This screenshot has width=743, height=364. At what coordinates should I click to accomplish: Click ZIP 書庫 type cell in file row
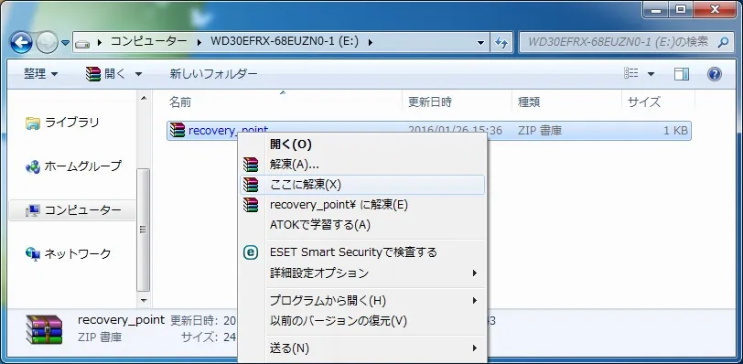click(x=540, y=130)
